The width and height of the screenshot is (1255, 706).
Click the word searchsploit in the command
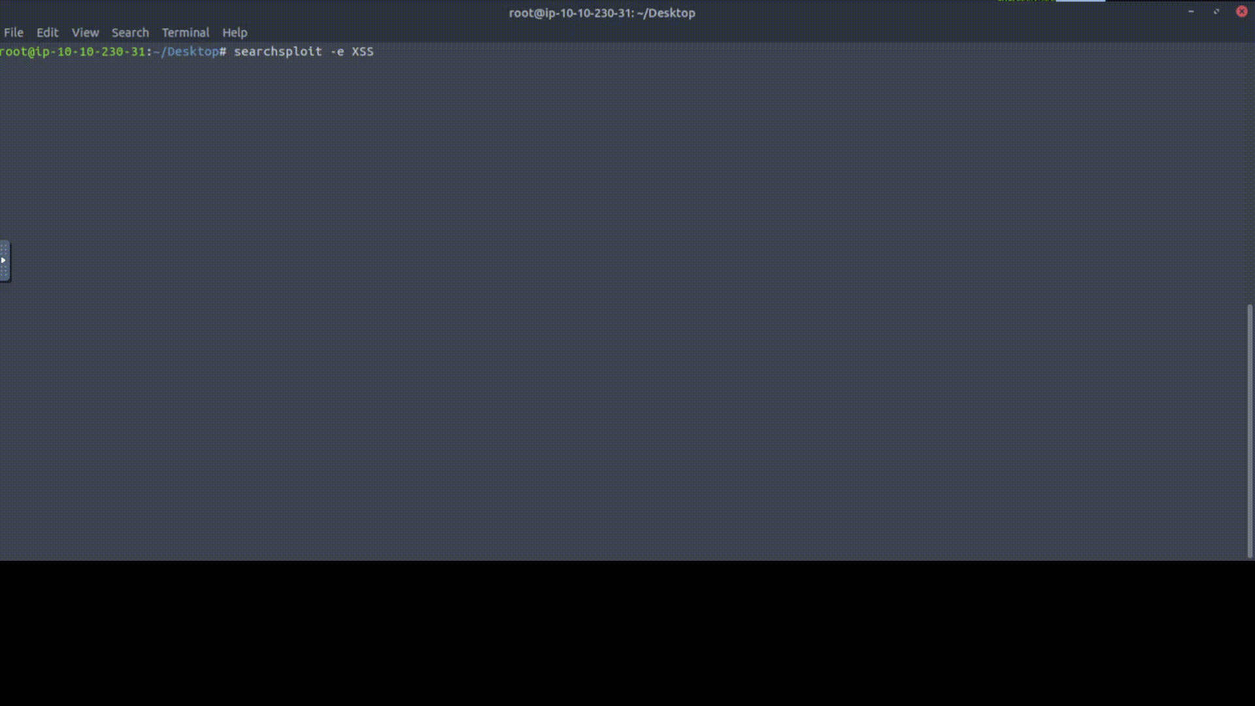278,51
